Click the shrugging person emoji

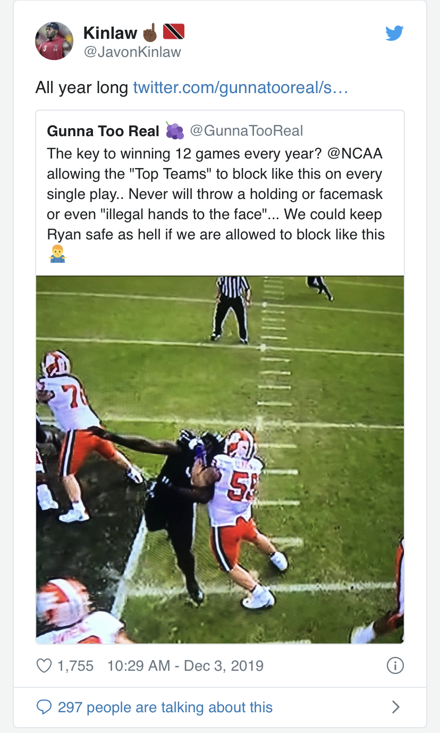[x=57, y=255]
